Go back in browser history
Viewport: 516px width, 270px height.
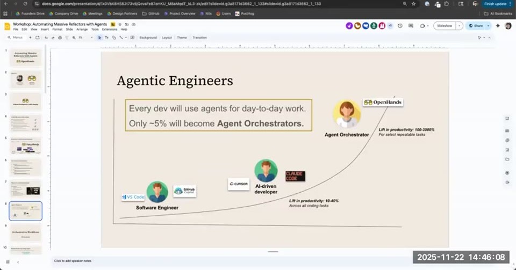click(x=6, y=4)
